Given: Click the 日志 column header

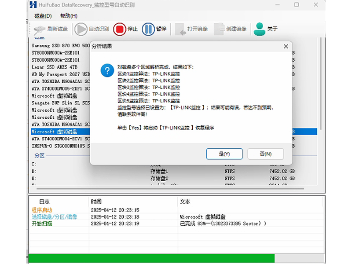Looking at the screenshot, I should click(44, 202).
